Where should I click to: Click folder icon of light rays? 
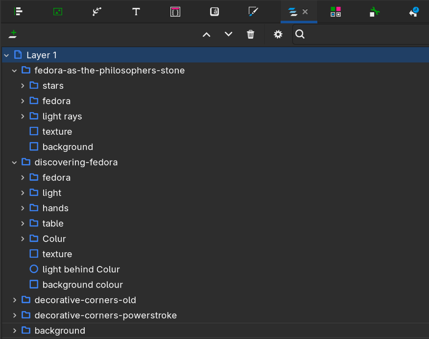coord(34,116)
